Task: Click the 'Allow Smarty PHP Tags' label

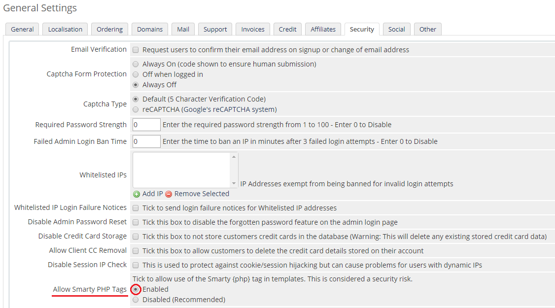Action: click(90, 289)
